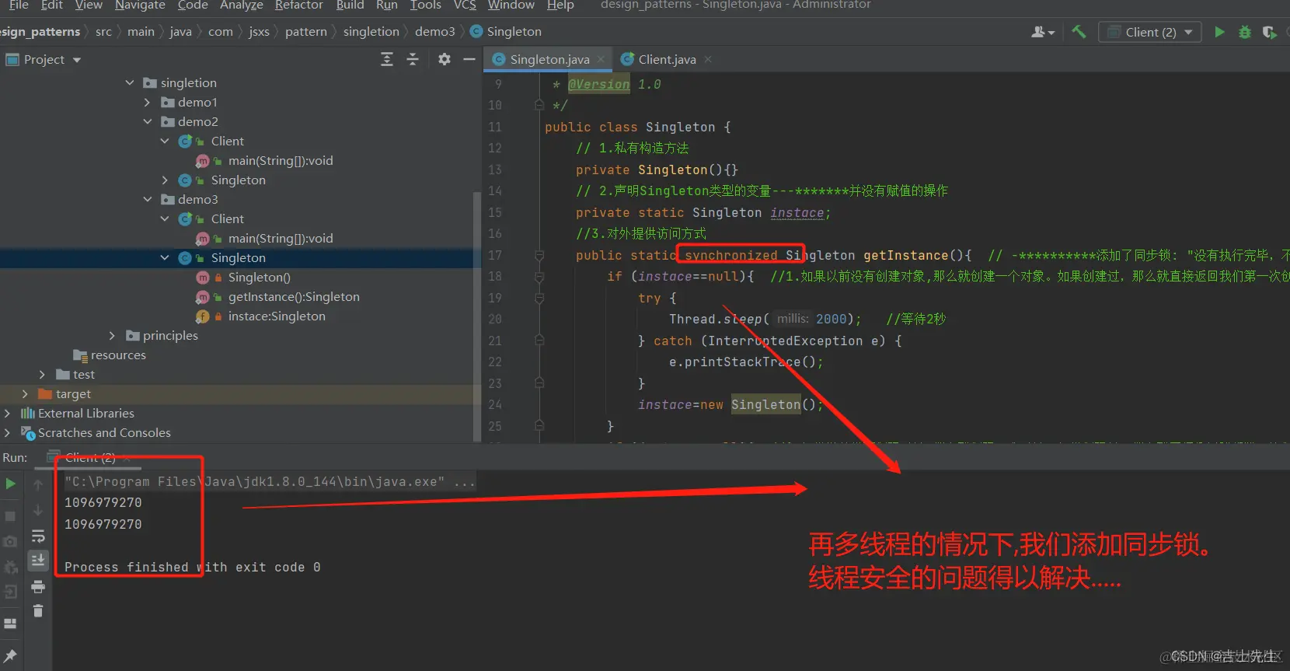Click the Down the Stack Trace arrow
1290x671 pixels.
pos(38,510)
